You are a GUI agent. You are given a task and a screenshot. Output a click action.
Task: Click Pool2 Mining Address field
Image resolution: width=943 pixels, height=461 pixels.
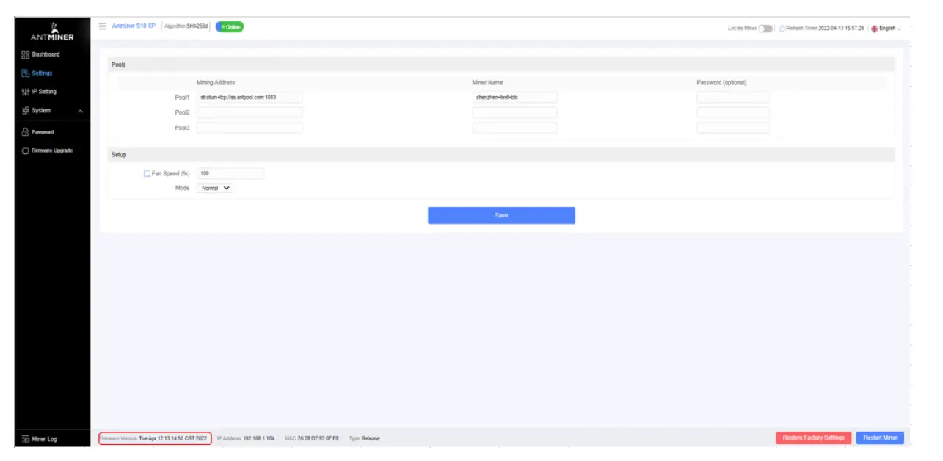click(x=250, y=112)
